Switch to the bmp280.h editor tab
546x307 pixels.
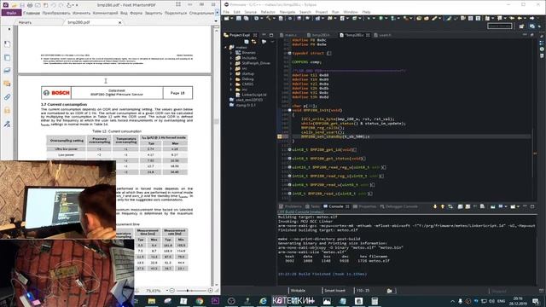pyautogui.click(x=318, y=35)
